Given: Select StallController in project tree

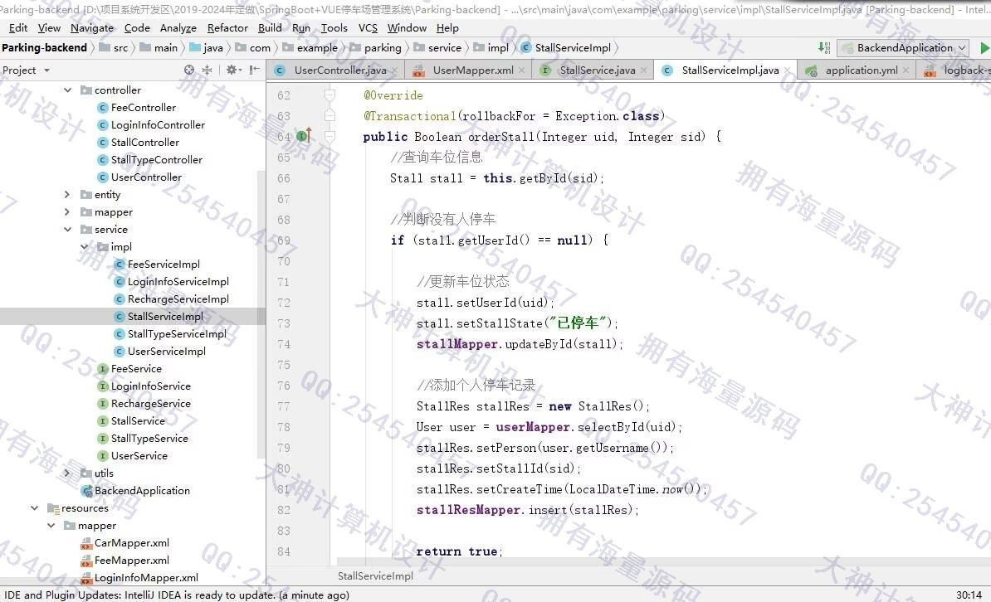Looking at the screenshot, I should (x=139, y=142).
